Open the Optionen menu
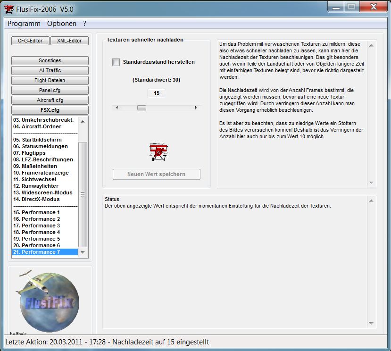The width and height of the screenshot is (391, 351). [x=62, y=24]
